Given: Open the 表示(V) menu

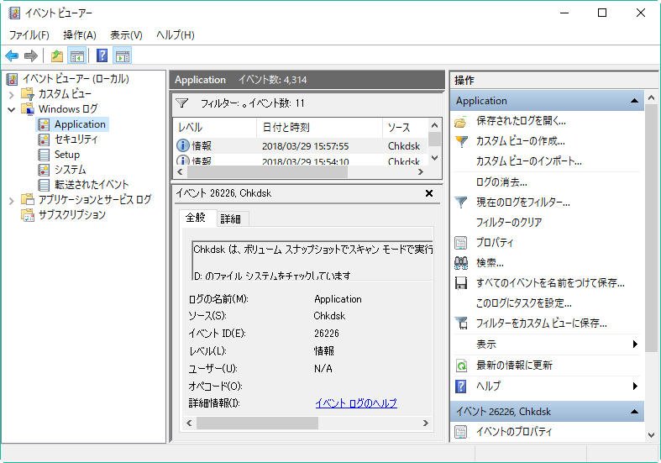Looking at the screenshot, I should 127,35.
